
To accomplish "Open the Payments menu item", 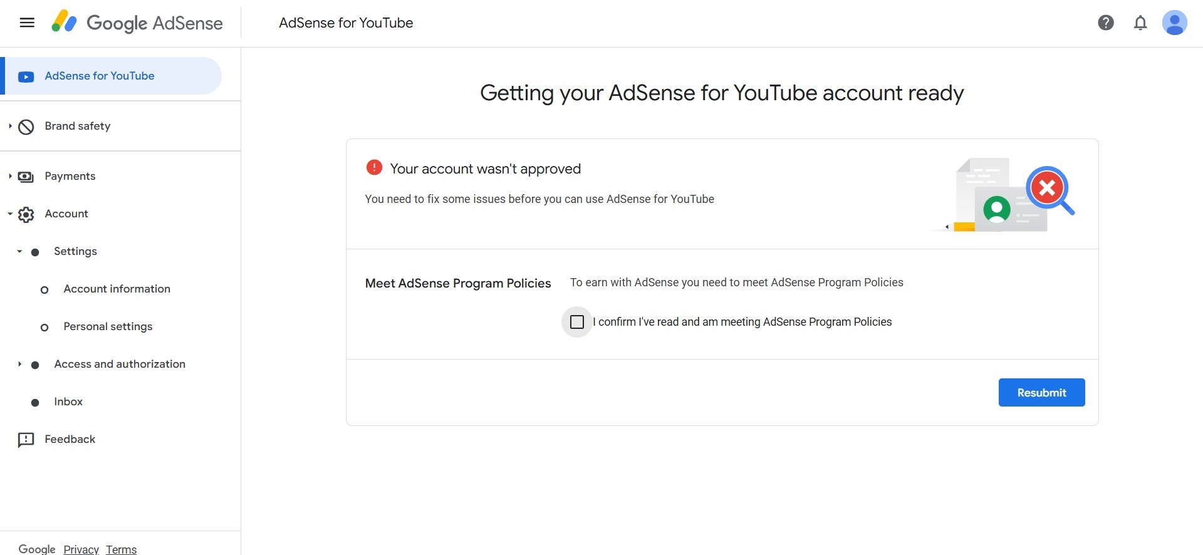I will 70,176.
